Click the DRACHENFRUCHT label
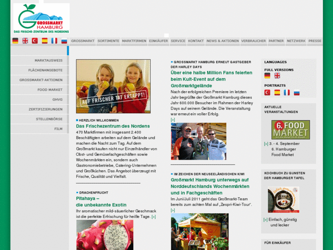The width and height of the screenshot is (333, 250). click(93, 193)
